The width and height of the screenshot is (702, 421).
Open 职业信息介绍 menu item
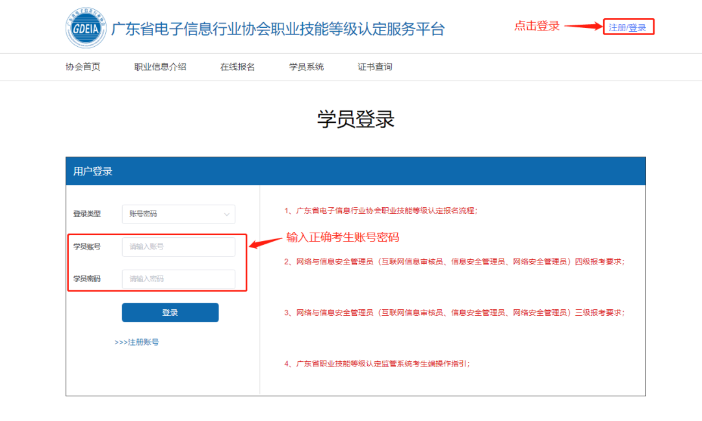pos(161,67)
